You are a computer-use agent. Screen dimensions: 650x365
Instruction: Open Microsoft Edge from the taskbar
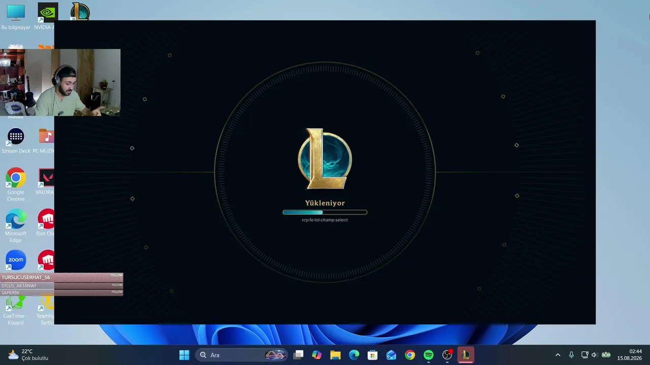coord(354,355)
